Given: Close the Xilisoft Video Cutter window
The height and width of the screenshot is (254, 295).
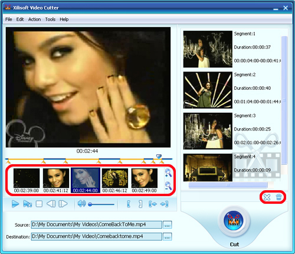Looking at the screenshot, I should [x=286, y=8].
